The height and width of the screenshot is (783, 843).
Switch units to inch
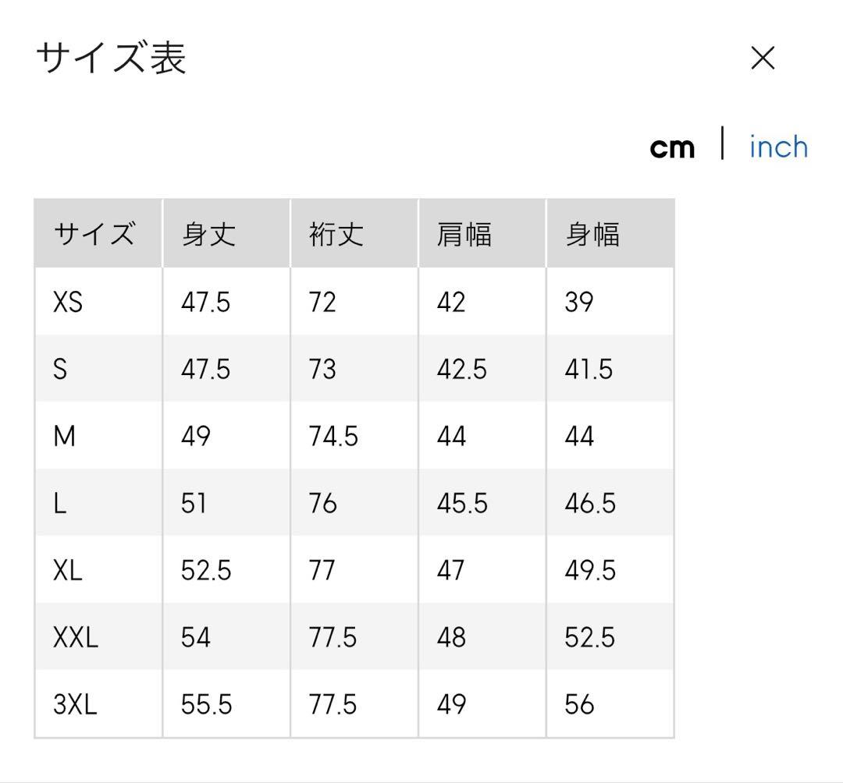tap(777, 147)
